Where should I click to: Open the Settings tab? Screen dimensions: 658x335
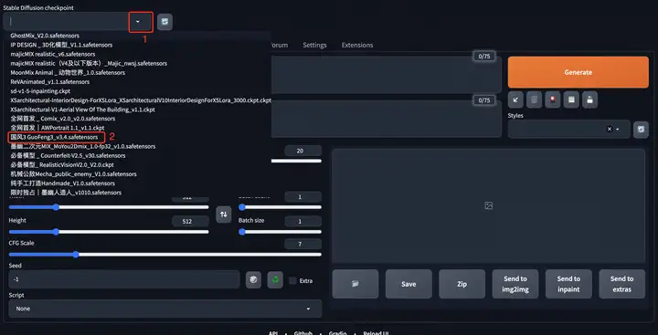314,45
